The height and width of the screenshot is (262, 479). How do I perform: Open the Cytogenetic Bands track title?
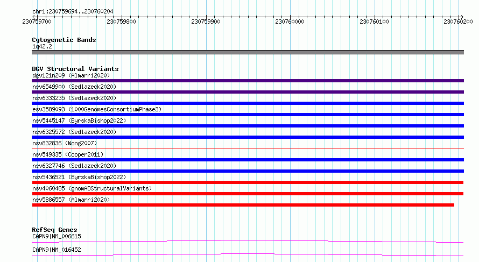click(x=64, y=40)
